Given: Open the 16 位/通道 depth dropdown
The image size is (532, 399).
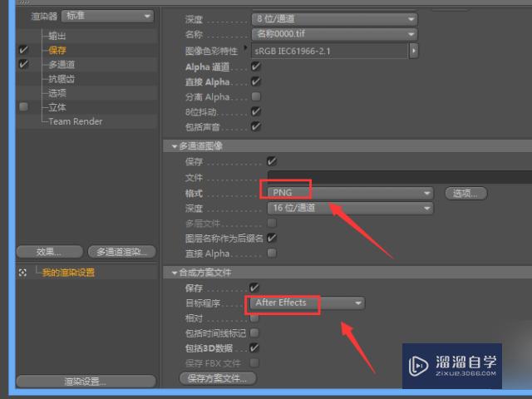Looking at the screenshot, I should [x=350, y=208].
